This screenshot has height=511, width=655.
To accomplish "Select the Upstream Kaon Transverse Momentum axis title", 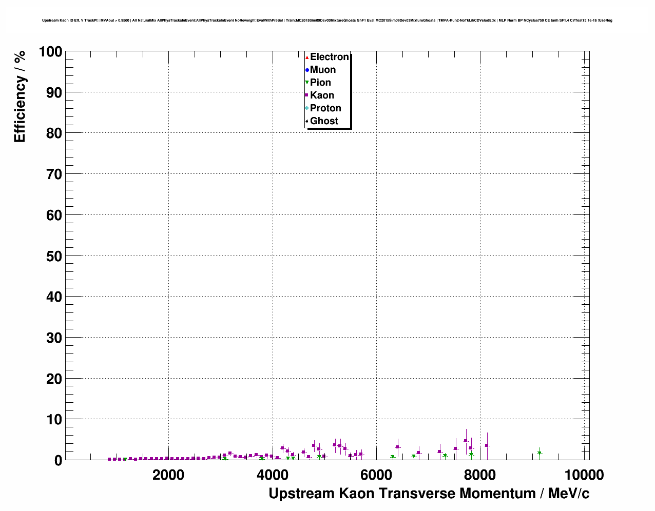I will pyautogui.click(x=429, y=494).
